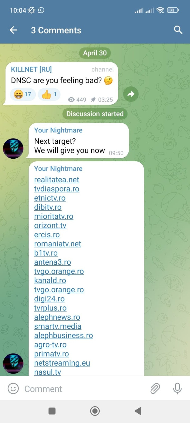Tap the forward share arrow button
The height and width of the screenshot is (423, 190).
click(131, 94)
